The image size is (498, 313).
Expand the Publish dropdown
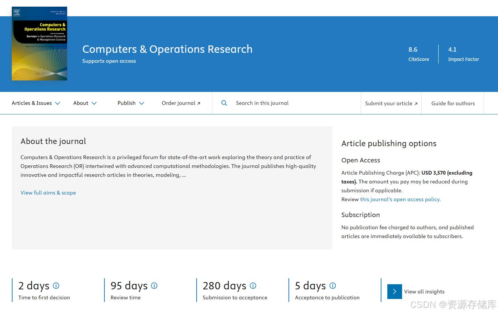point(131,103)
